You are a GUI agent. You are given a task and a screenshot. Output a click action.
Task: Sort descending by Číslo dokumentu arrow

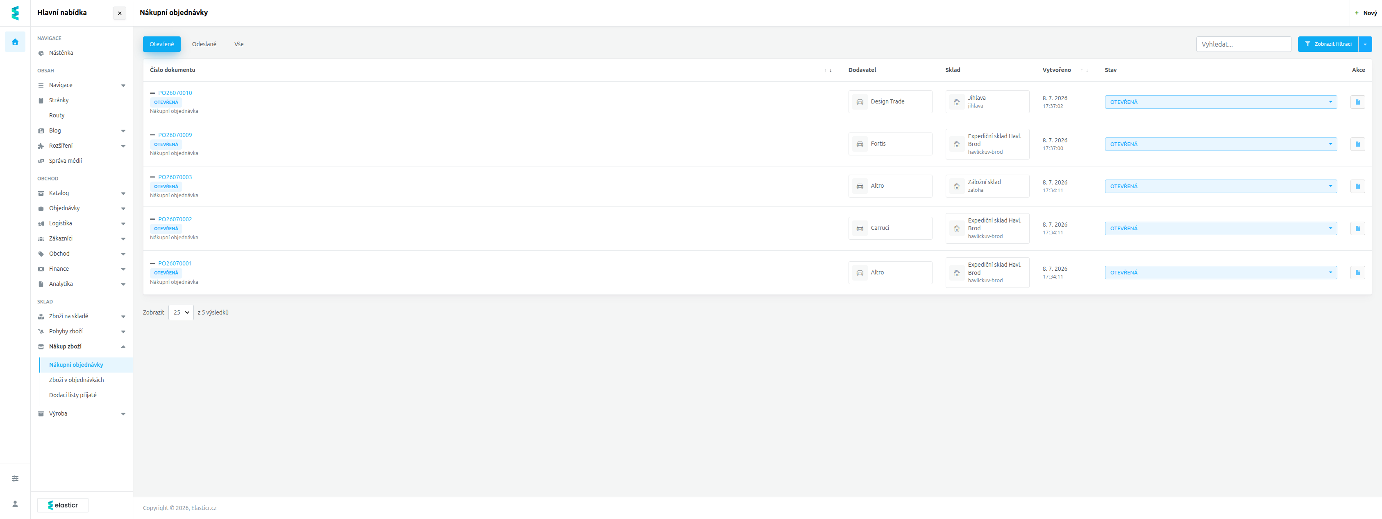coord(831,70)
